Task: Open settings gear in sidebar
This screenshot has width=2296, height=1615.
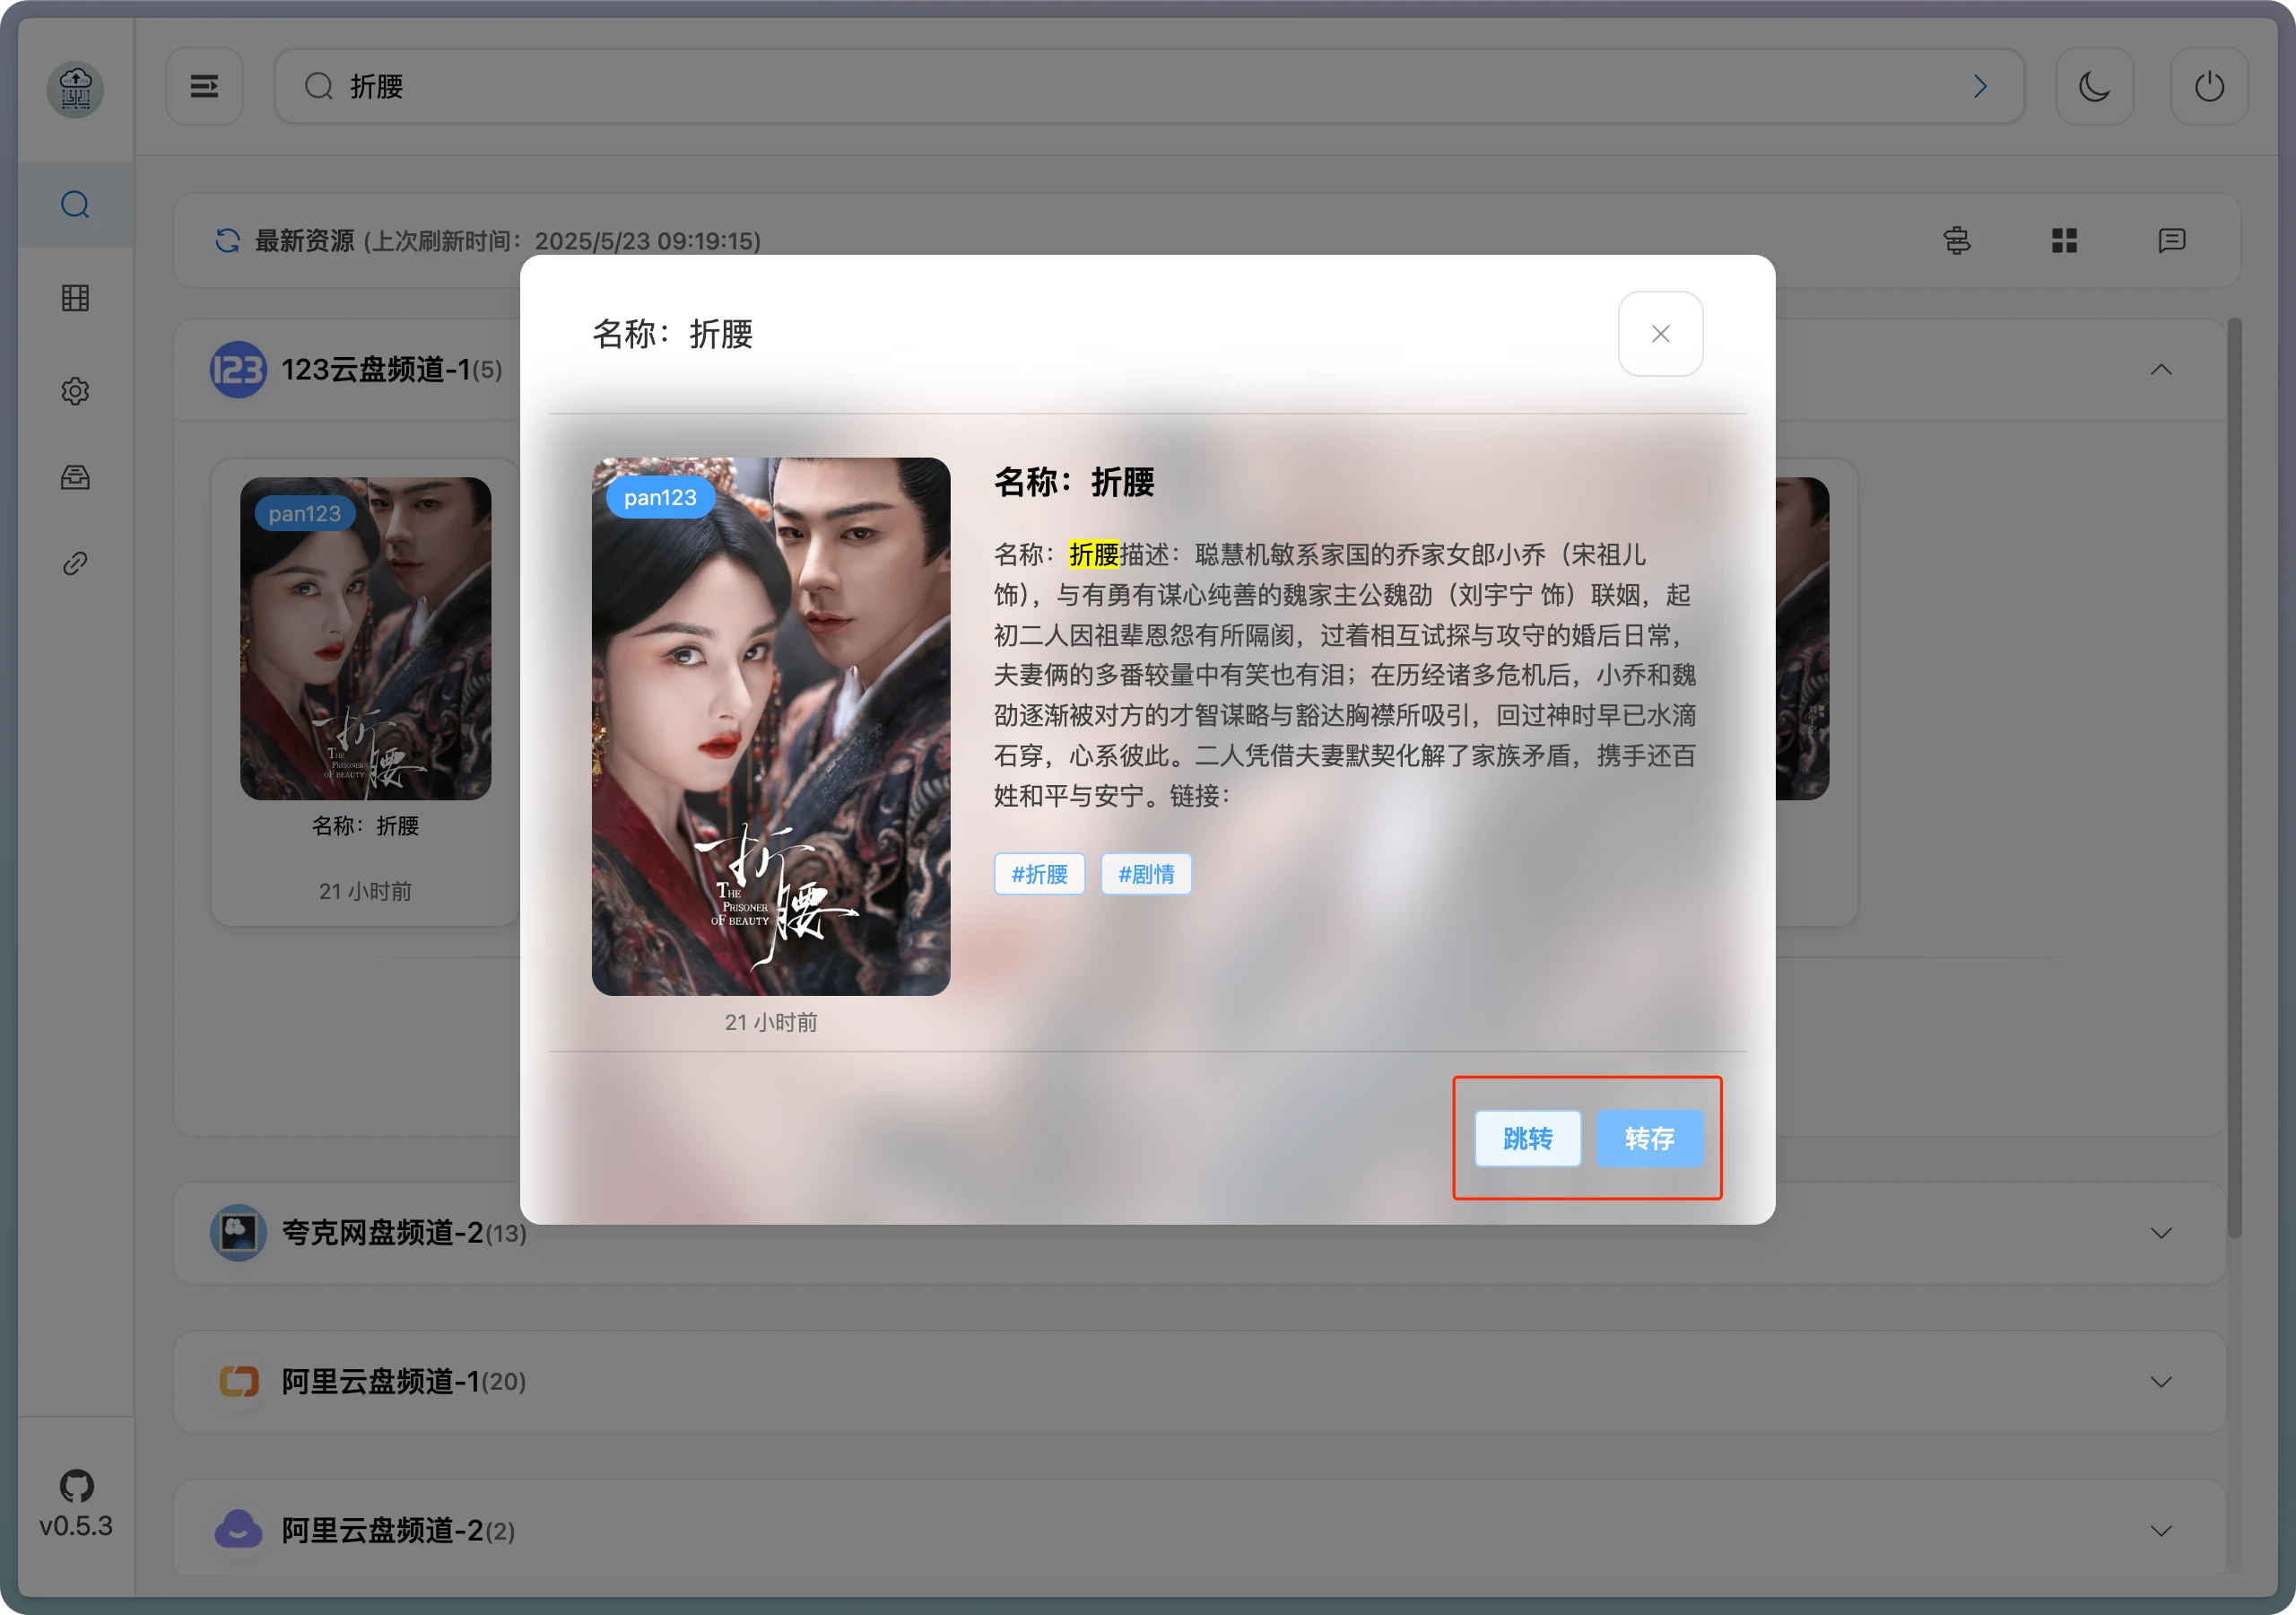Action: click(75, 390)
